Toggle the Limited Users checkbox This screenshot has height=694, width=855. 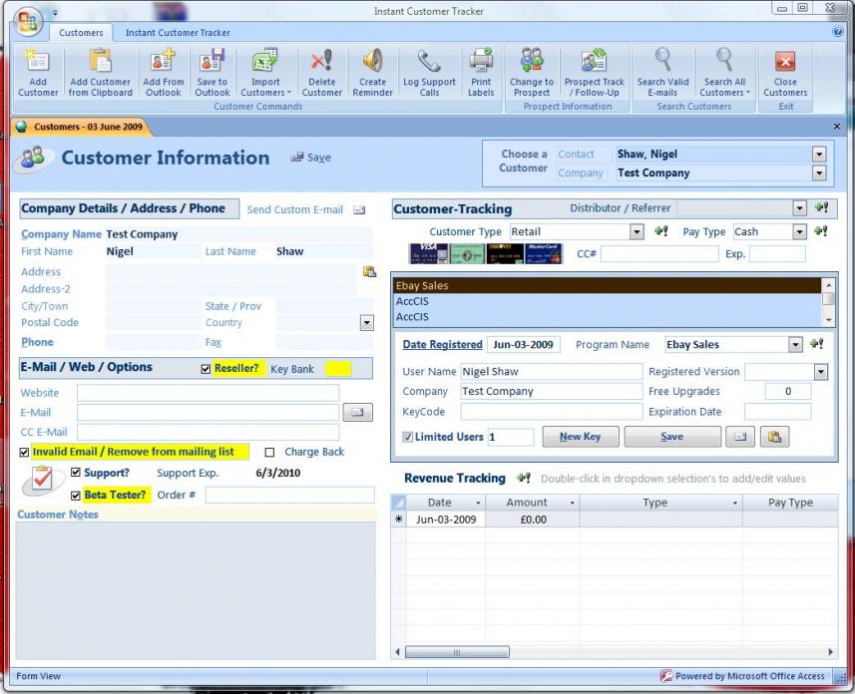[x=407, y=437]
